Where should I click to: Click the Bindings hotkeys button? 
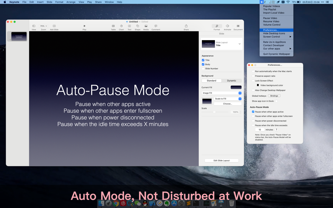(x=274, y=96)
